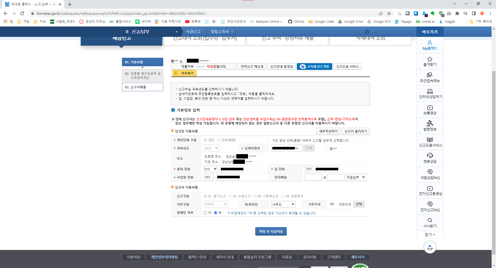
Task: Go to step 02. 업종별 총수입금액 및 소득금액계산
Action: coord(143,76)
